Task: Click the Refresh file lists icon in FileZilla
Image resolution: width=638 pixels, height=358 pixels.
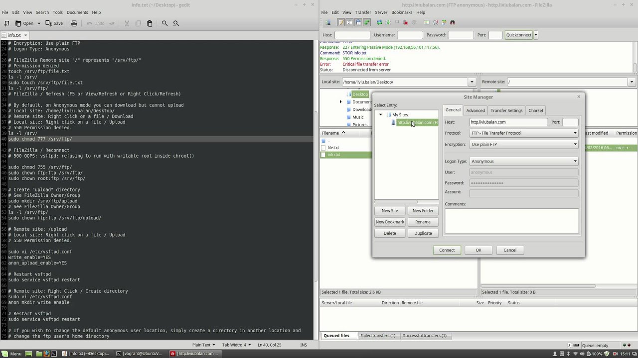Action: tap(379, 22)
